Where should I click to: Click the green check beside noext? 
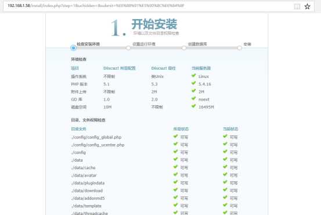194,99
